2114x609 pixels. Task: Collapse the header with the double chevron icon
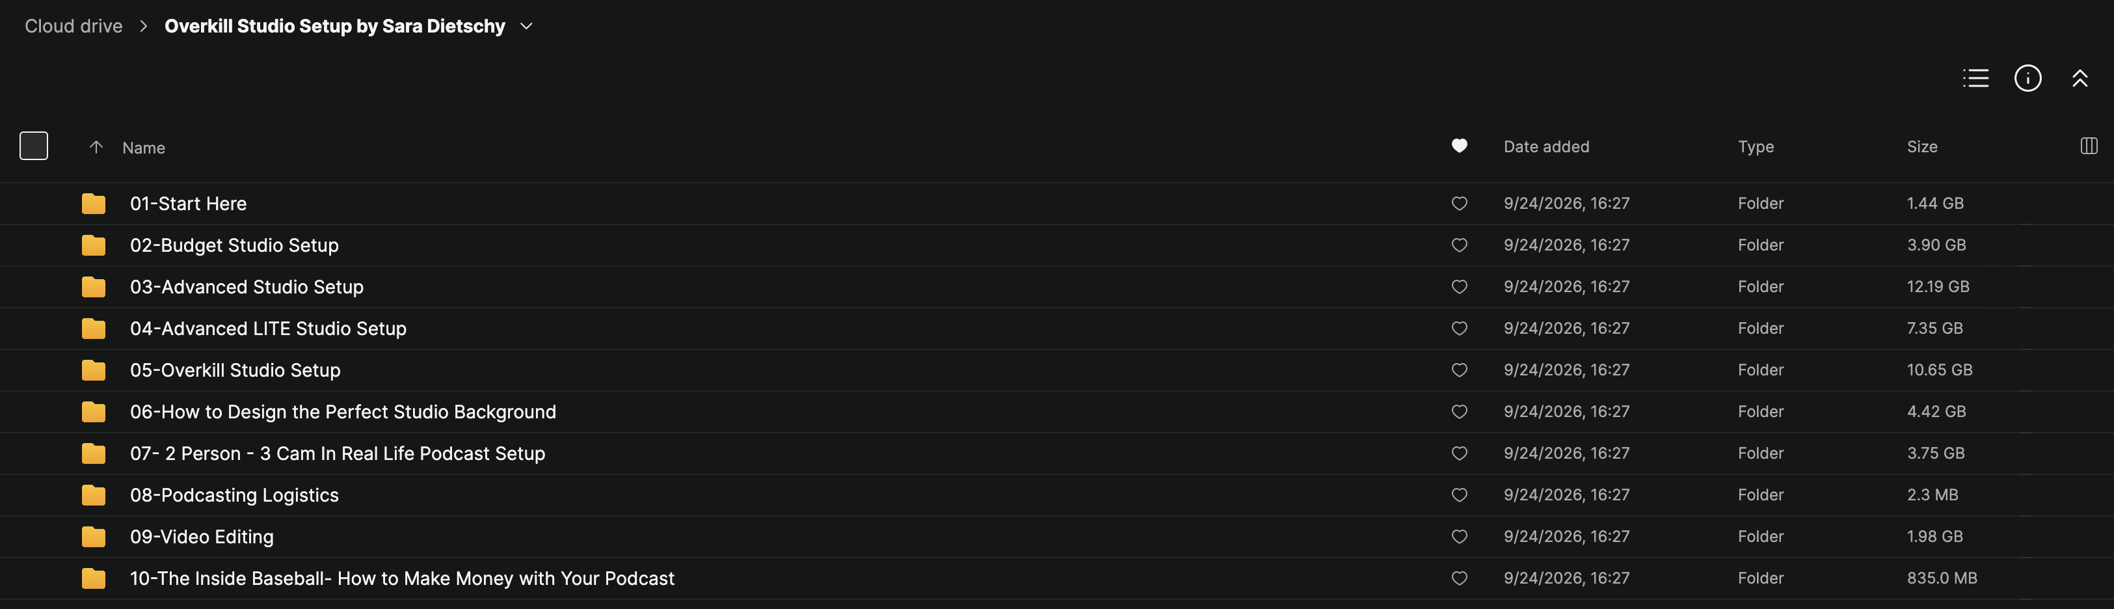(x=2080, y=78)
